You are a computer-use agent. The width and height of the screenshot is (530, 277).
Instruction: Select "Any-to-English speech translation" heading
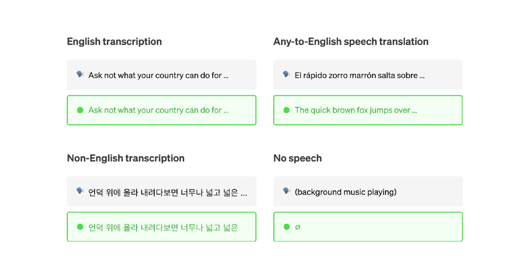click(350, 42)
